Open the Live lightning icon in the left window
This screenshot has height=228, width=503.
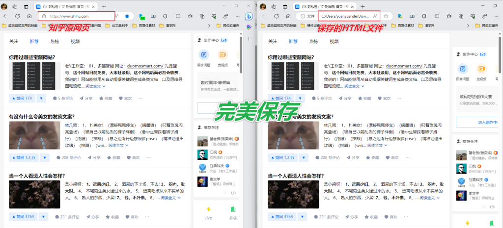tap(208, 209)
